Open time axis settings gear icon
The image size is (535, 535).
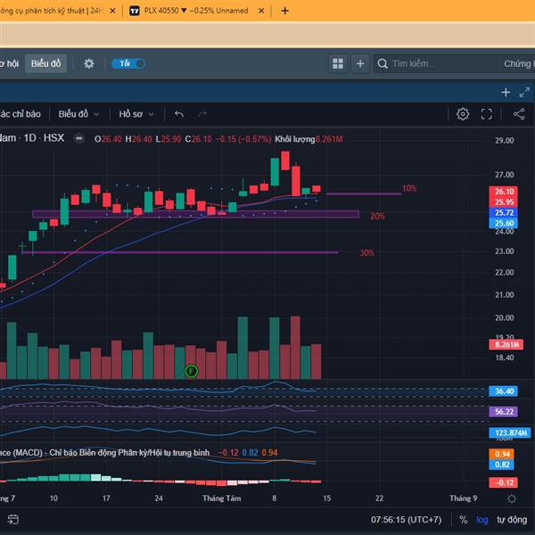coord(512,498)
